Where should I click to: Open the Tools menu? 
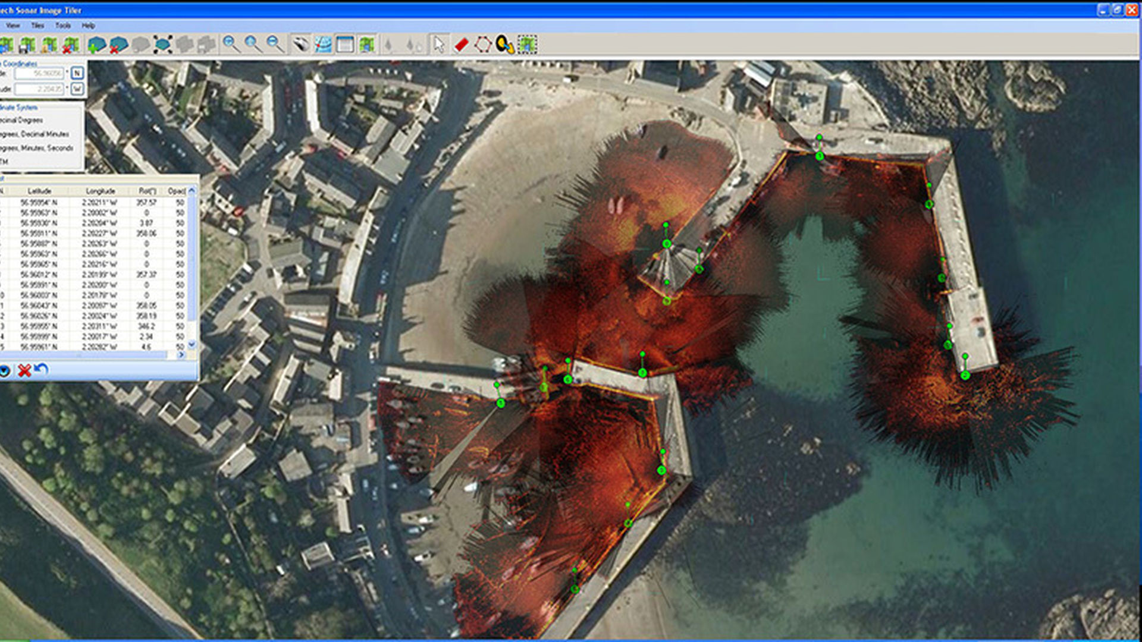pyautogui.click(x=63, y=26)
